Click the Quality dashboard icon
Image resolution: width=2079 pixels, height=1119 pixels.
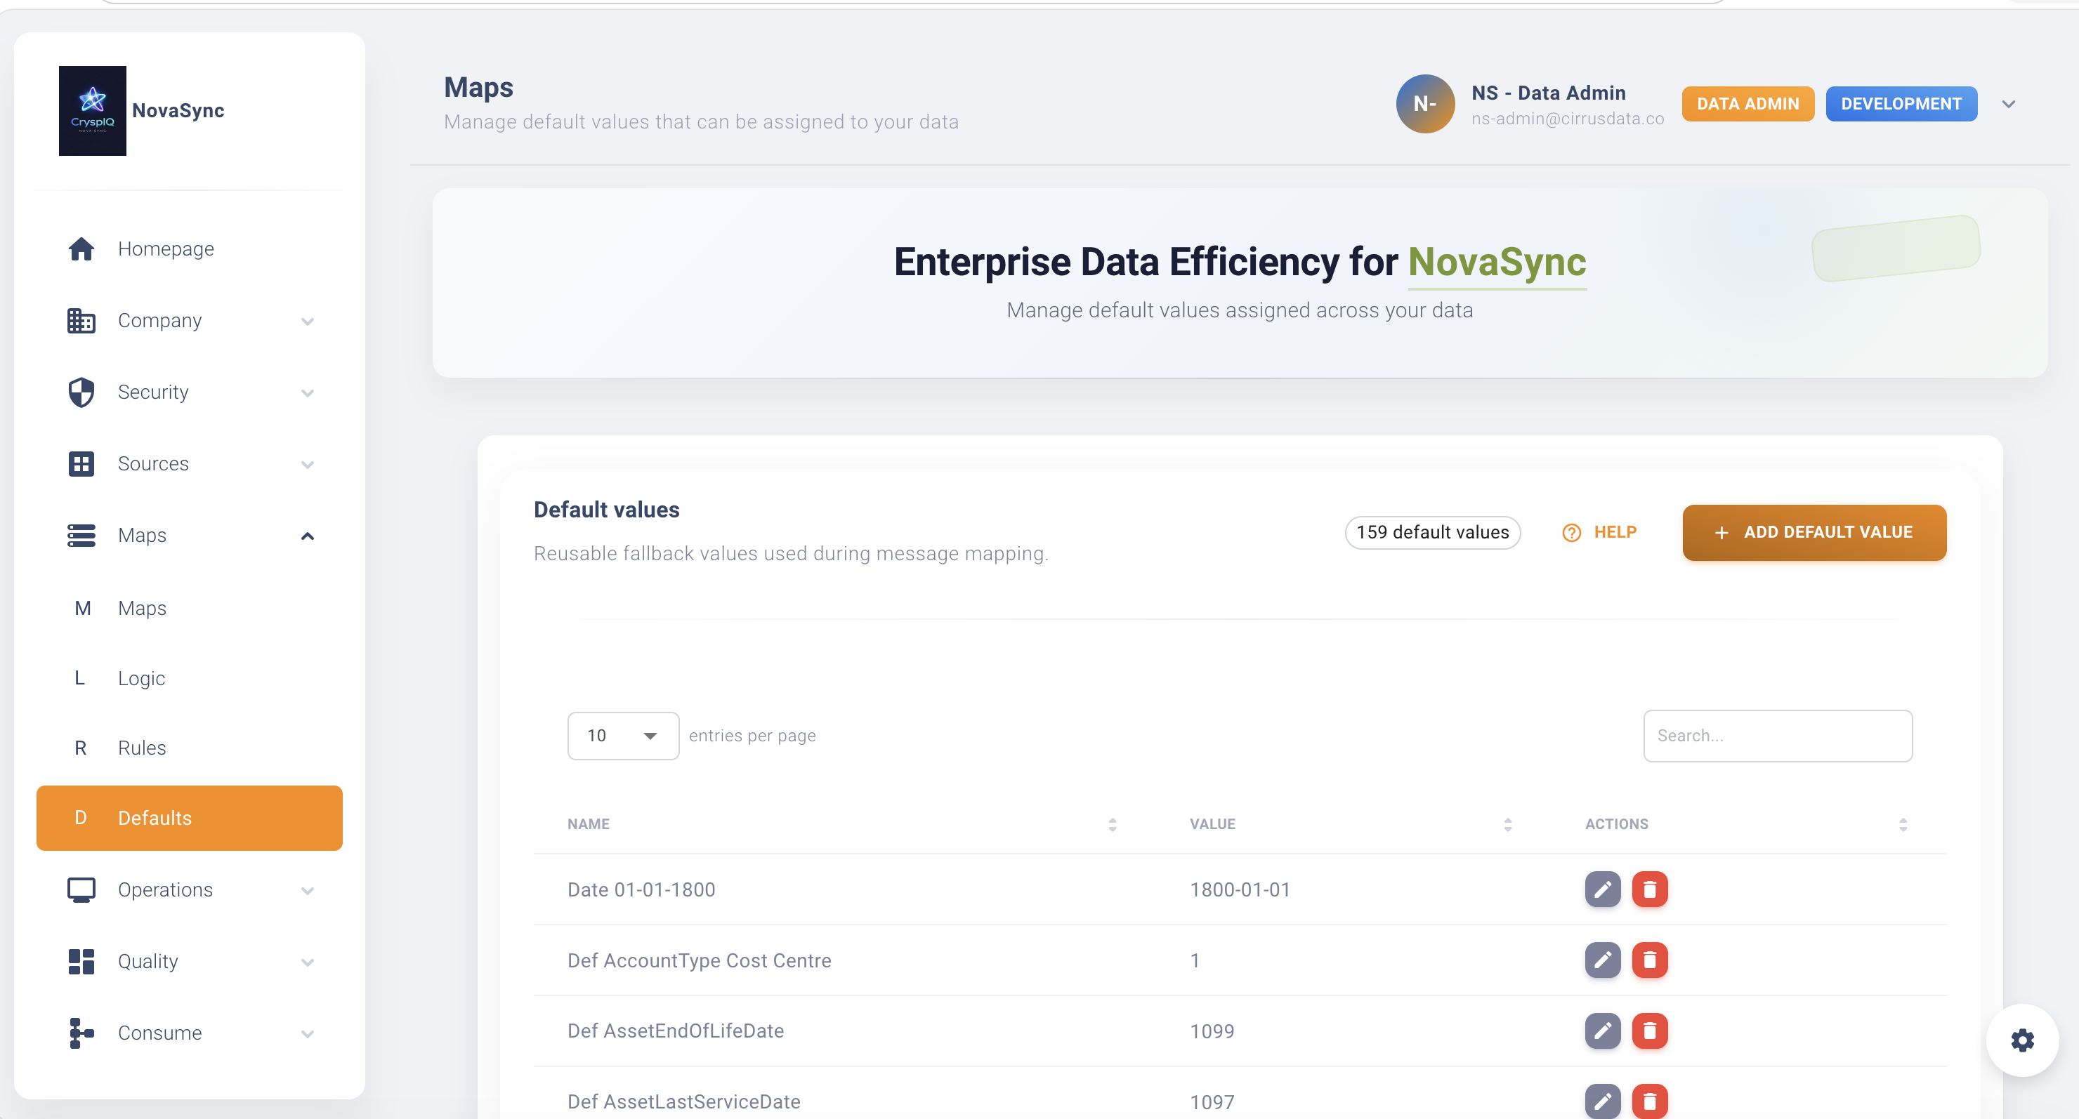(81, 962)
